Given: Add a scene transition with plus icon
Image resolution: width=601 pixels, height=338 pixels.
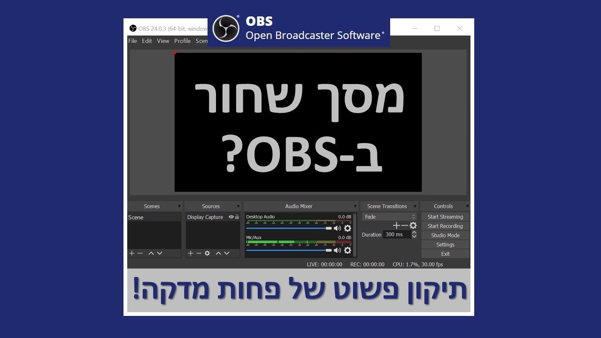Looking at the screenshot, I should pos(396,225).
